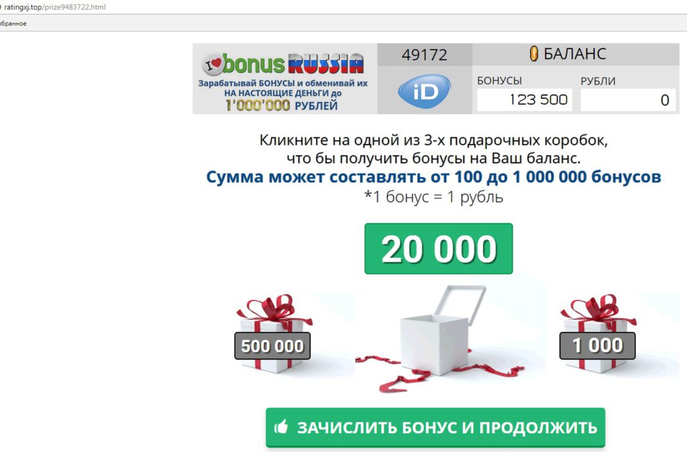The width and height of the screenshot is (687, 452).
Task: Click ЗАЧИСЛИТЬ БОНУС И ПРОДОЛЖИТЬ button
Action: (435, 427)
